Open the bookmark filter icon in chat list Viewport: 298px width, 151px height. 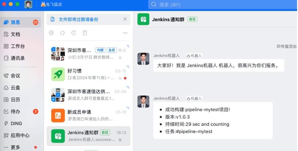point(85,33)
